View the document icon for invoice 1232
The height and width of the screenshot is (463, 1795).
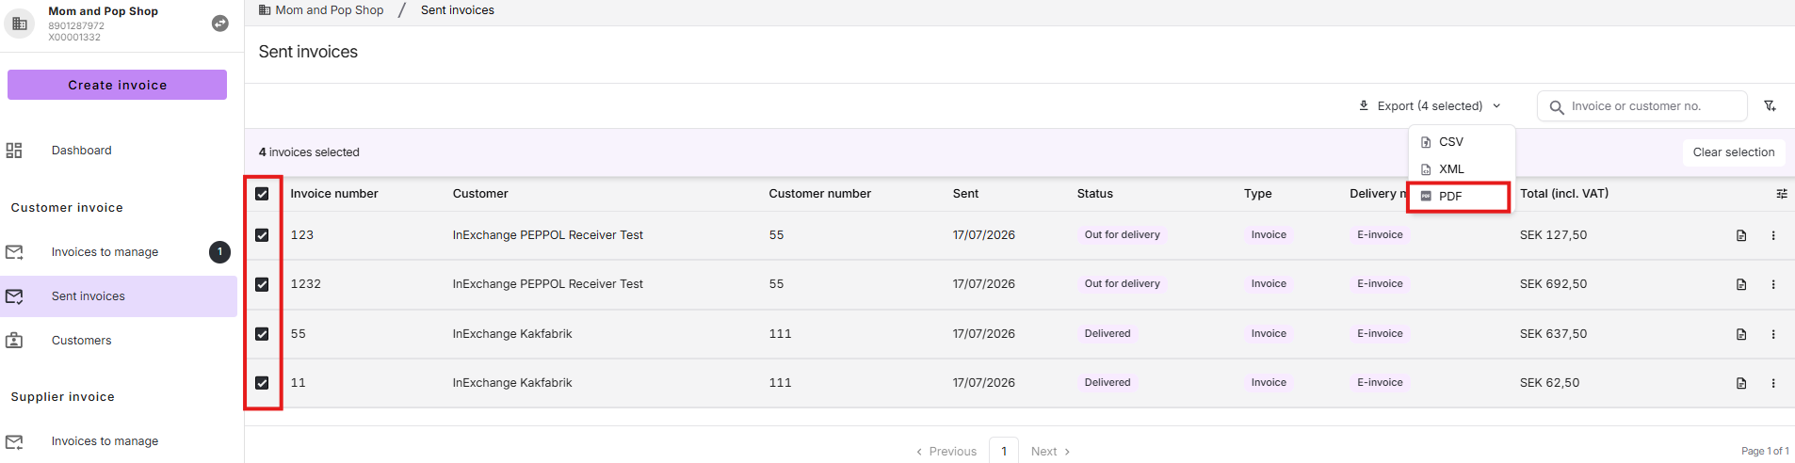coord(1741,284)
